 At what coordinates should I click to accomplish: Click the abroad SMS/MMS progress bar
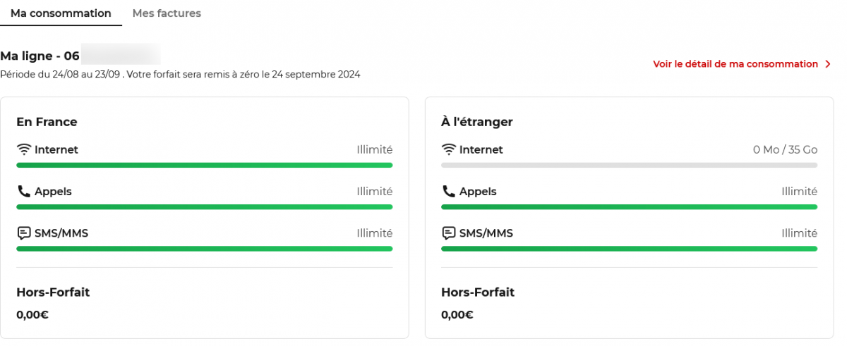point(629,249)
